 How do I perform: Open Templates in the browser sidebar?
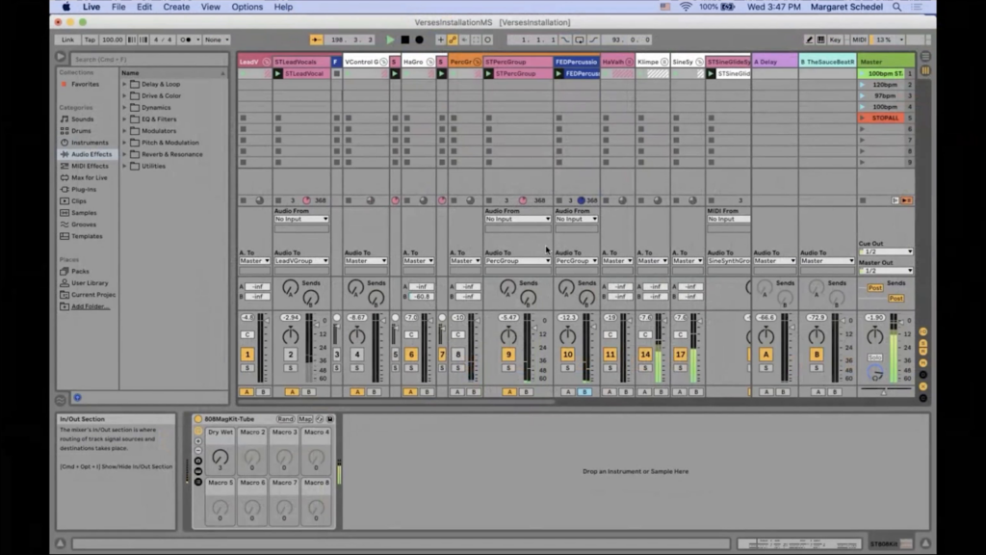[86, 237]
